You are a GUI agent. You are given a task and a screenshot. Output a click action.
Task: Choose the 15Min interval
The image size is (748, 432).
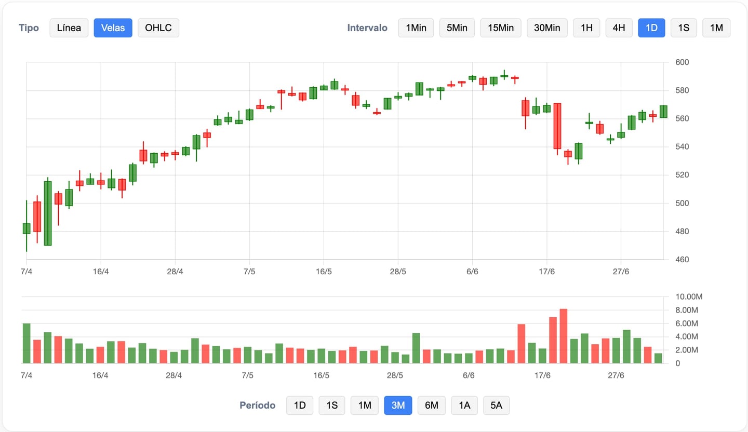[x=501, y=28]
